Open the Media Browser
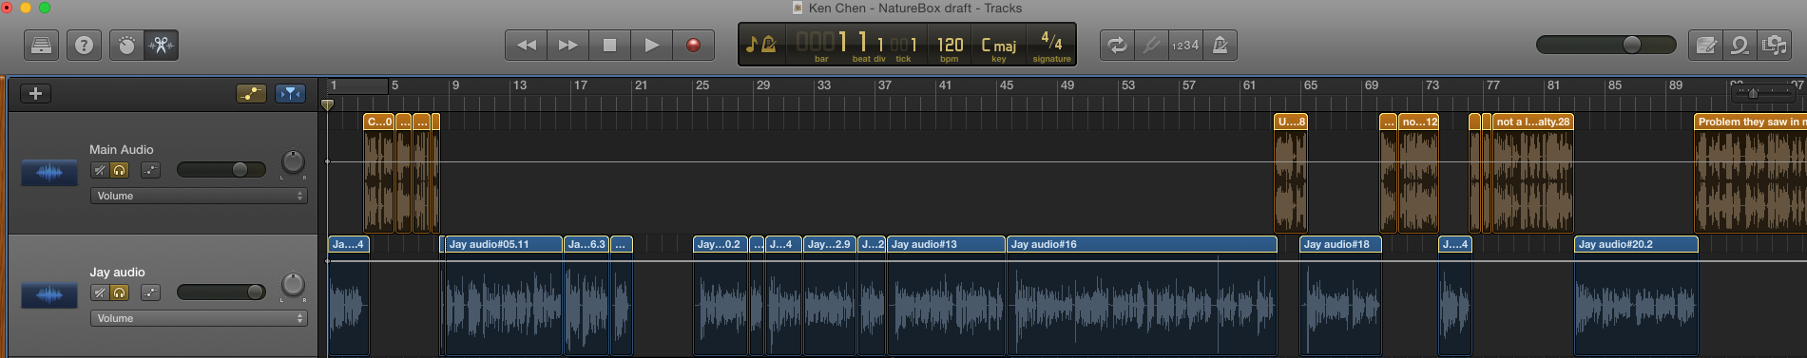 1775,45
